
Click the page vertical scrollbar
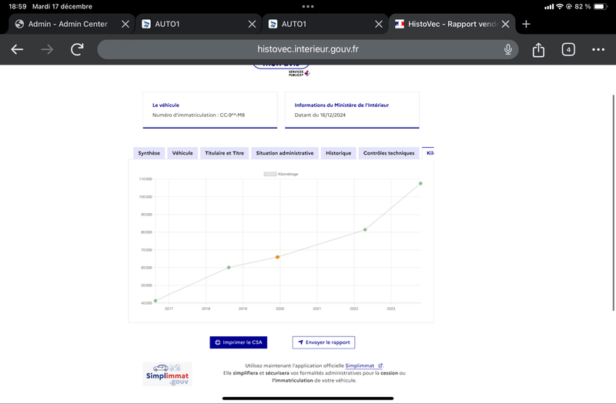[614, 202]
